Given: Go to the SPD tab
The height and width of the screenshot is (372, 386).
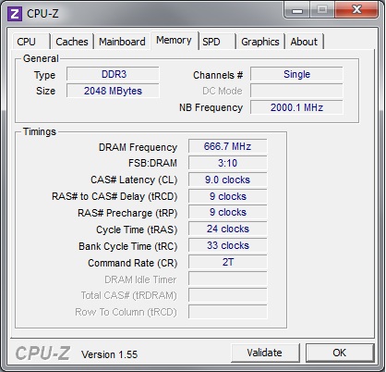Looking at the screenshot, I should (x=217, y=42).
